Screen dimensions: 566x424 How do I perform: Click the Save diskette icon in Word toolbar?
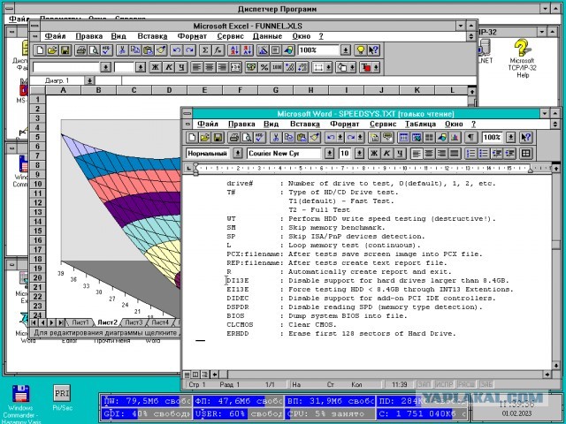[218, 138]
